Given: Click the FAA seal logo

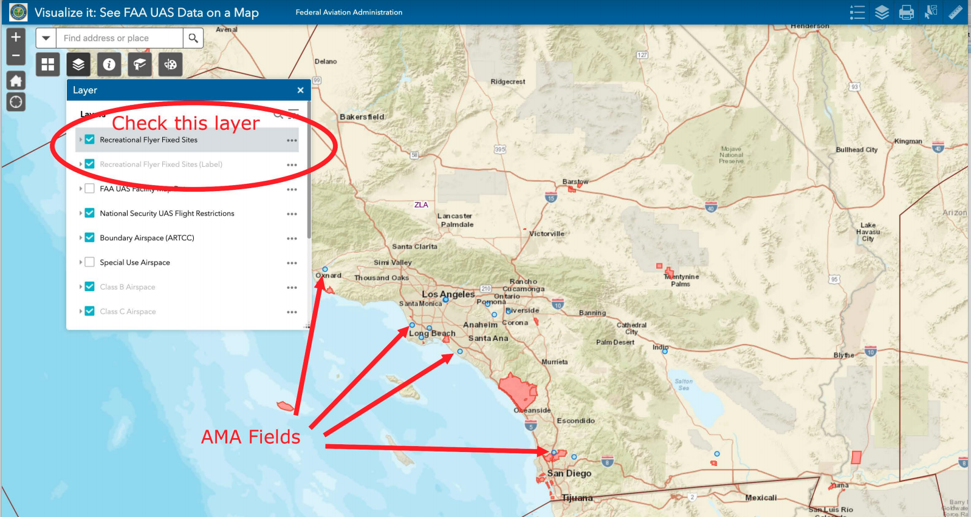Looking at the screenshot, I should point(18,12).
